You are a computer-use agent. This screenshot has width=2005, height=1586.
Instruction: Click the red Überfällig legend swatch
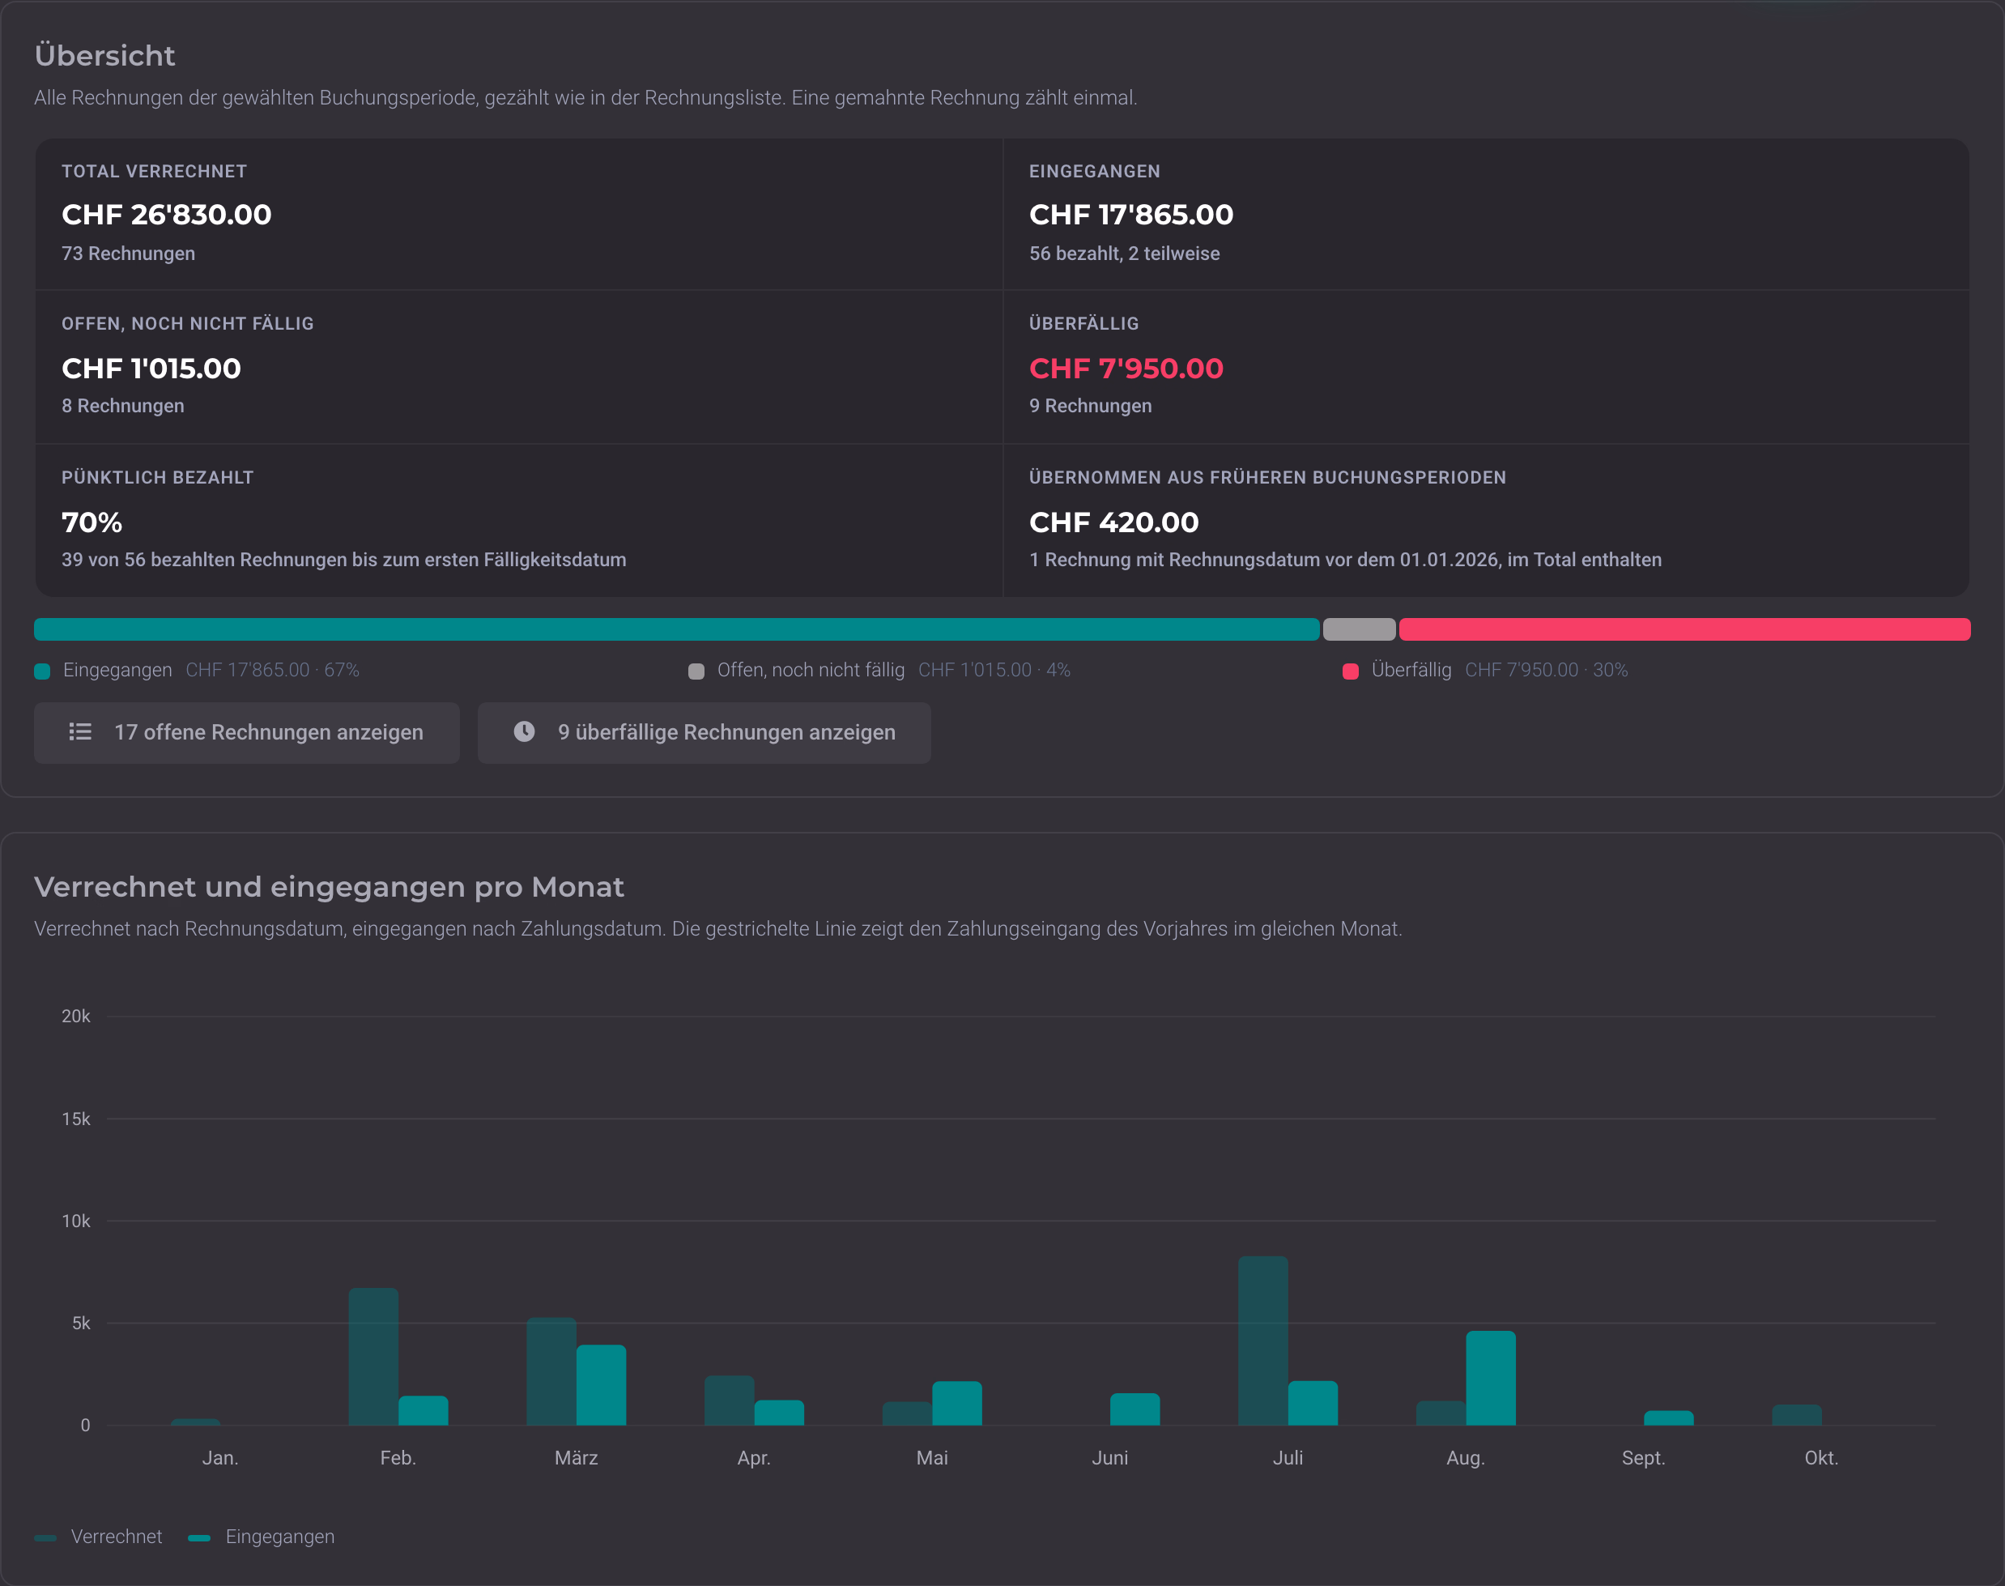click(x=1351, y=671)
